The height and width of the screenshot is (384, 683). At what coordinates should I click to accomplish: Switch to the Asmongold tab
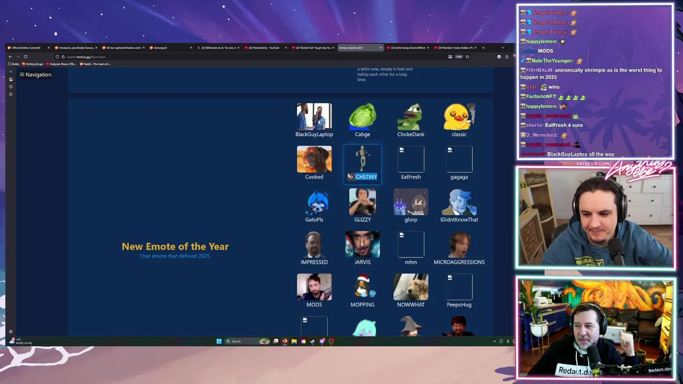coord(171,47)
